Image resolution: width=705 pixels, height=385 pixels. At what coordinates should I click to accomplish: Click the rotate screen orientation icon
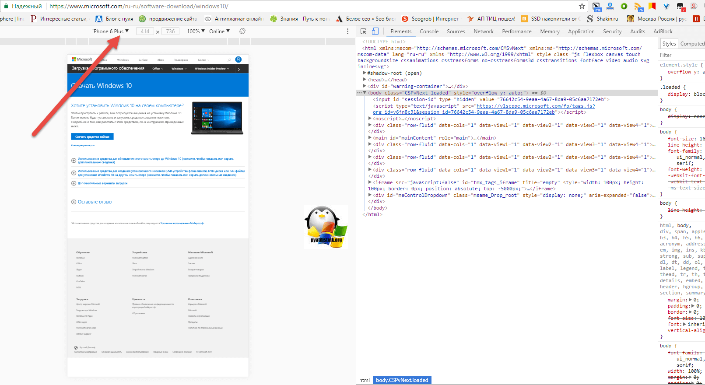pos(242,31)
